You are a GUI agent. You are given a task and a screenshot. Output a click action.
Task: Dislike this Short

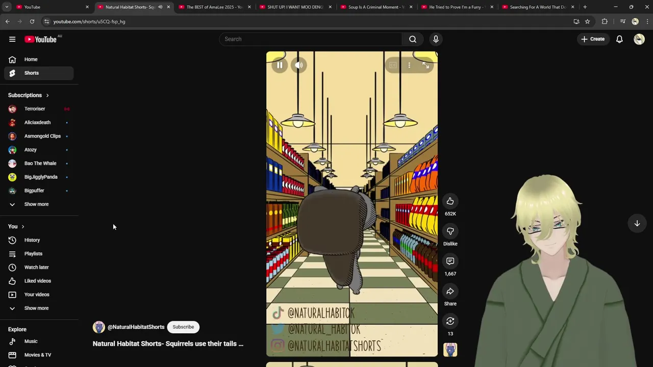coord(450,231)
